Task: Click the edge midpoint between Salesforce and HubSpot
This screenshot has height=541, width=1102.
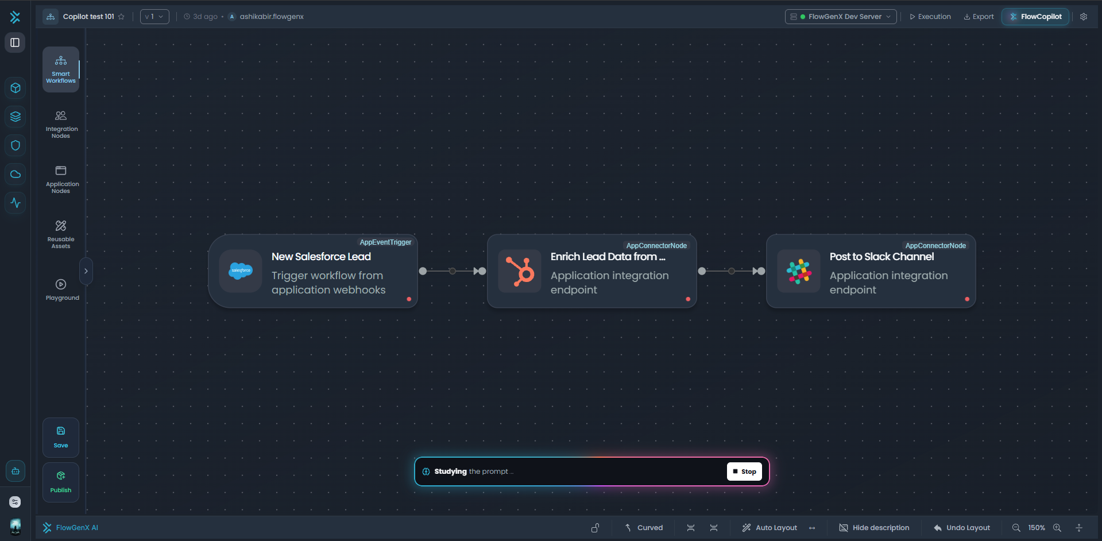Action: coord(453,271)
